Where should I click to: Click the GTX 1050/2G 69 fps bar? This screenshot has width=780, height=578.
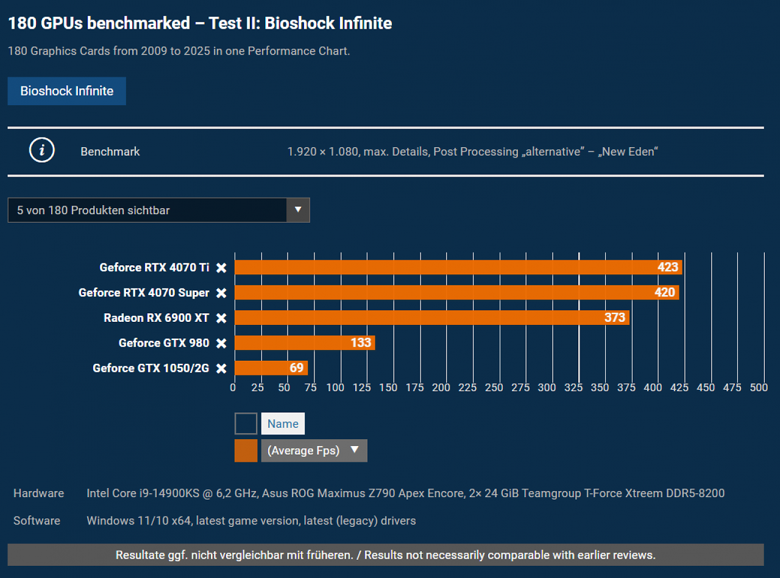point(271,368)
